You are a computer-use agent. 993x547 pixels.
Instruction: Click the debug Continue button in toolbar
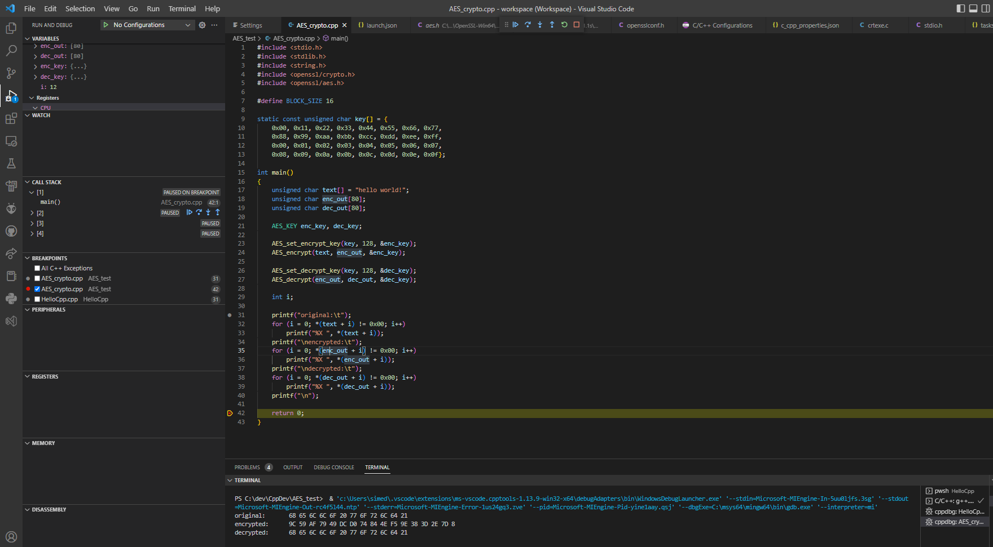point(515,25)
